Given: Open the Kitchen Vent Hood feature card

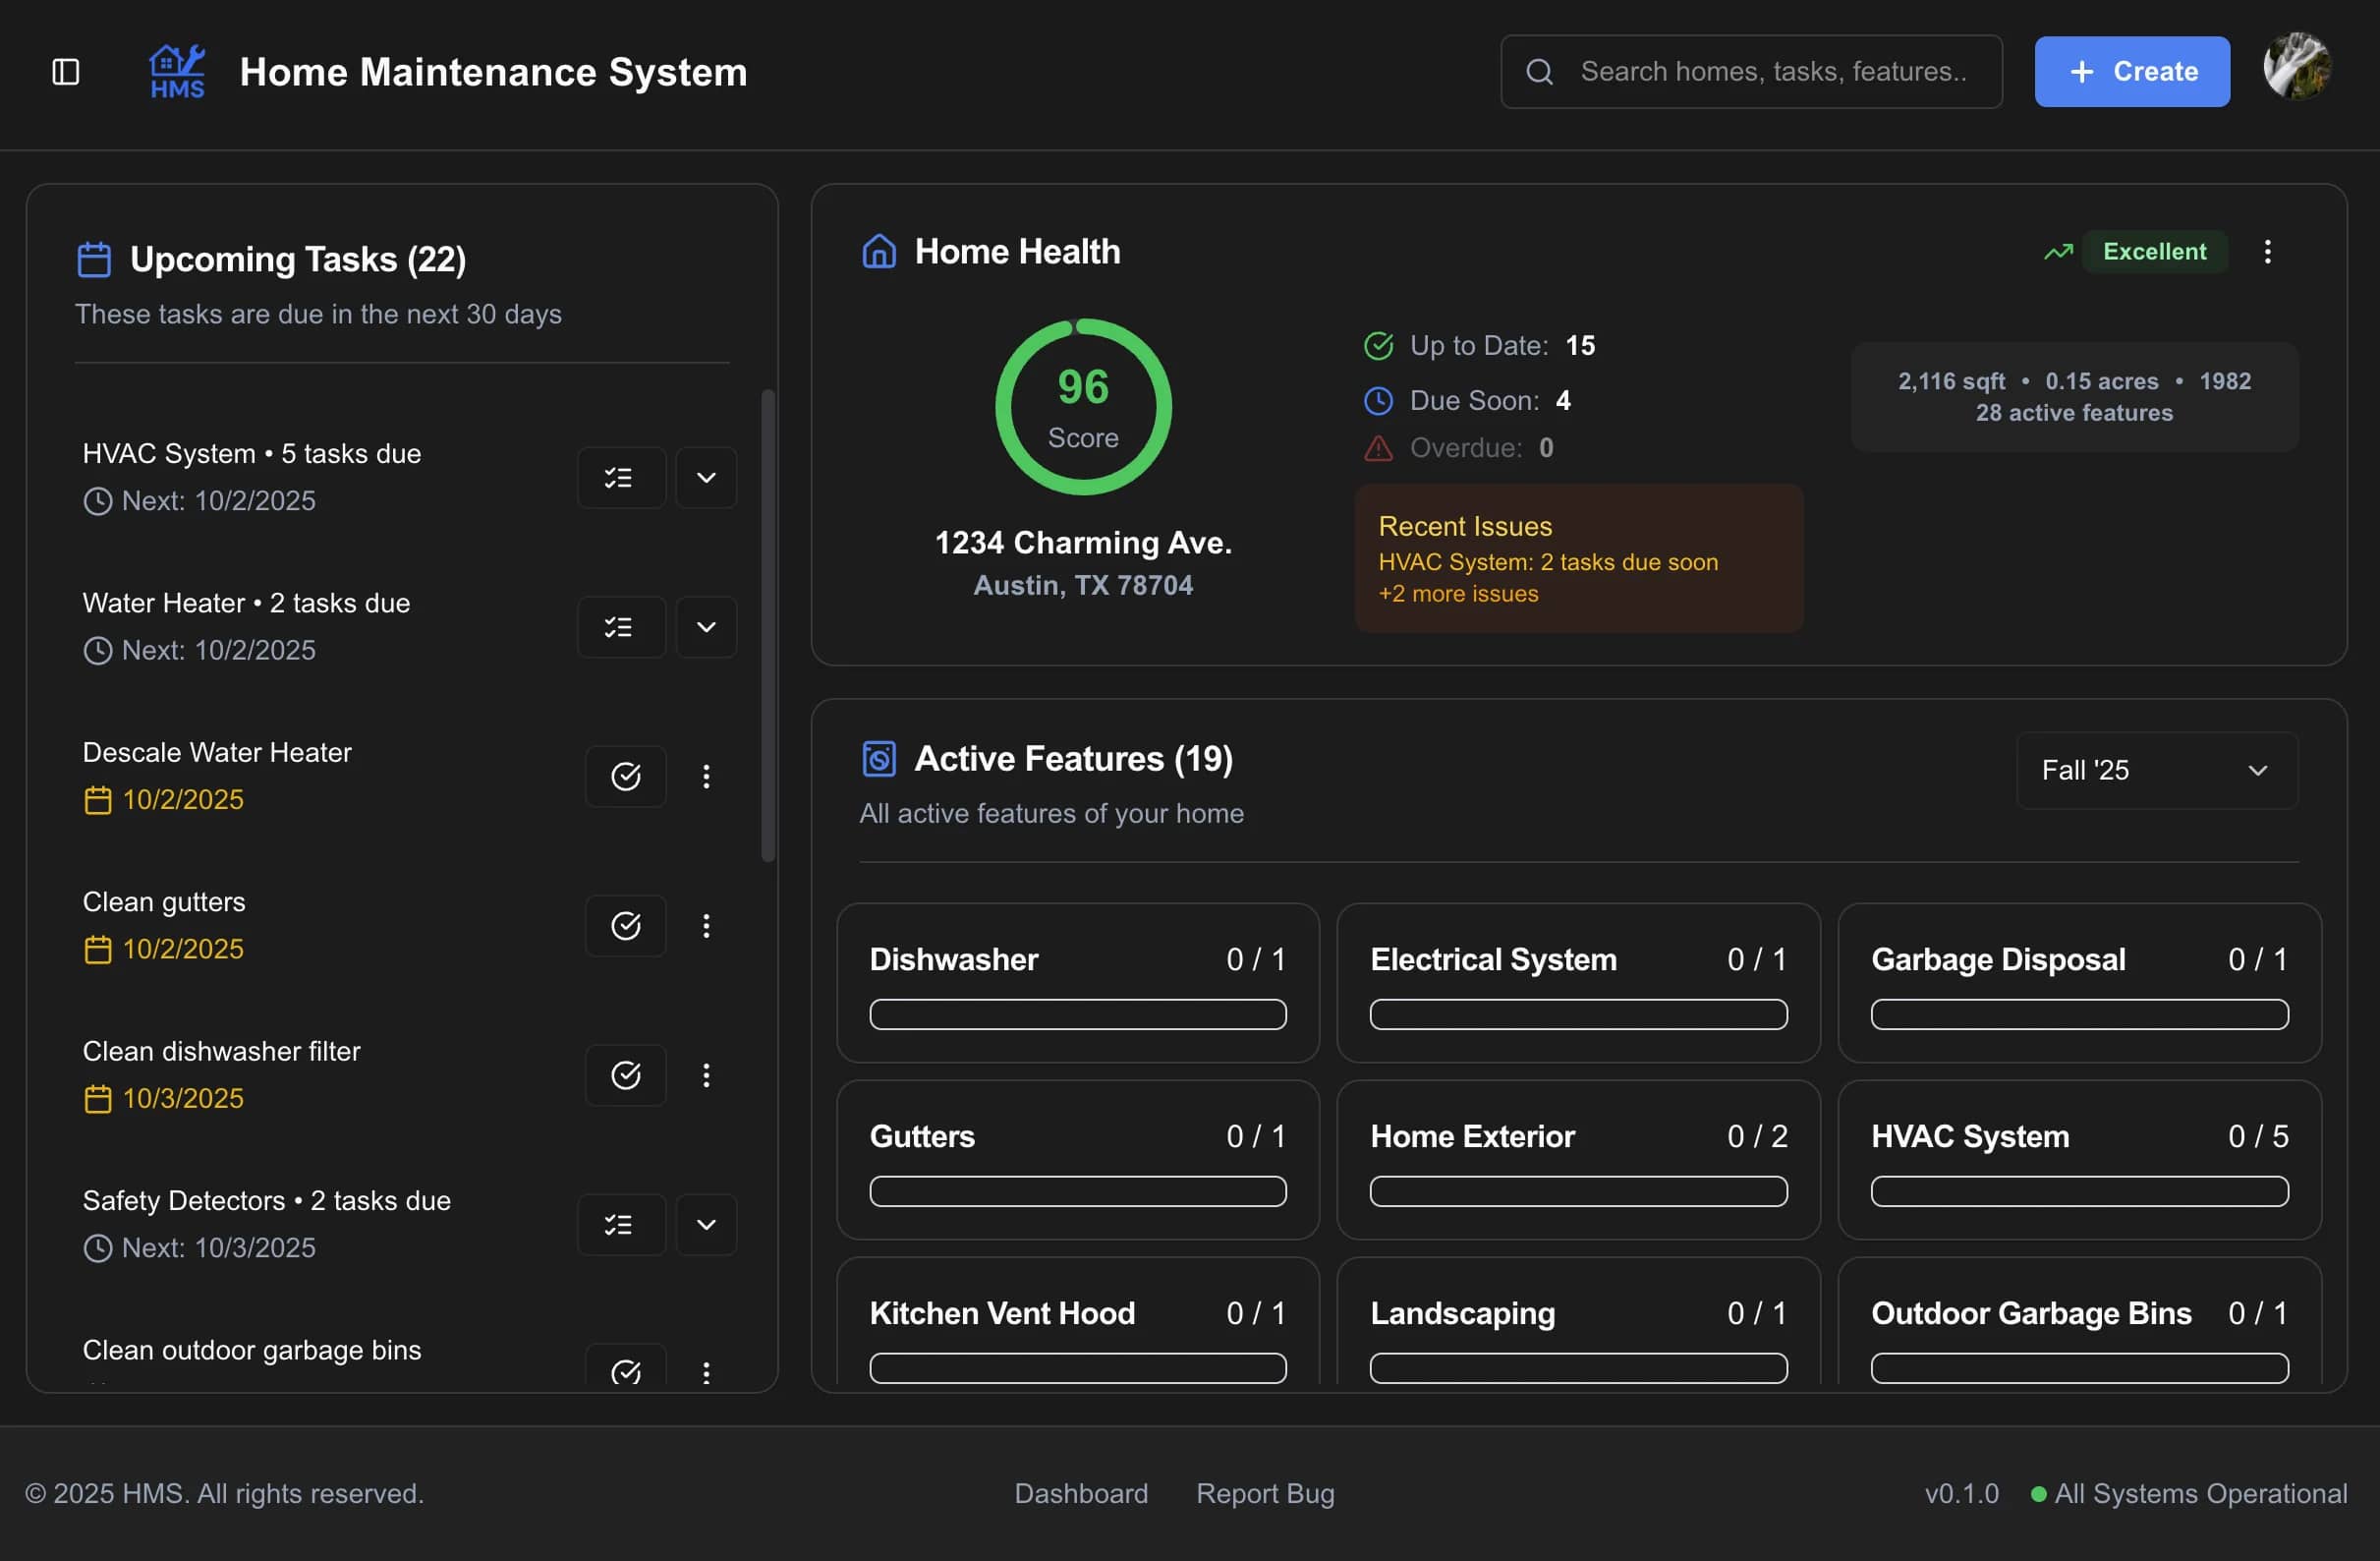Looking at the screenshot, I should (x=1077, y=1323).
